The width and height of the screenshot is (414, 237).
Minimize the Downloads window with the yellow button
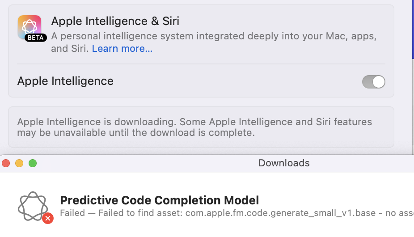[19, 163]
